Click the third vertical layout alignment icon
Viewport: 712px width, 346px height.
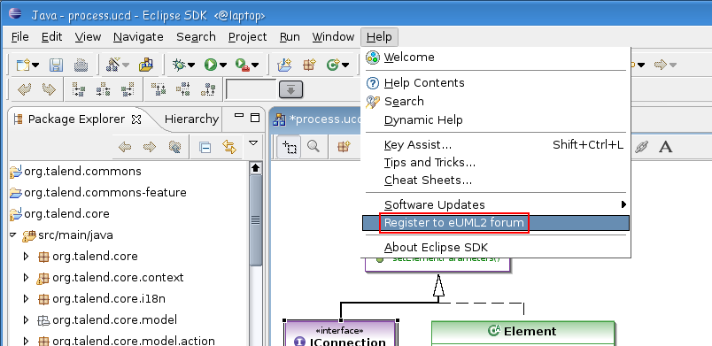point(208,89)
